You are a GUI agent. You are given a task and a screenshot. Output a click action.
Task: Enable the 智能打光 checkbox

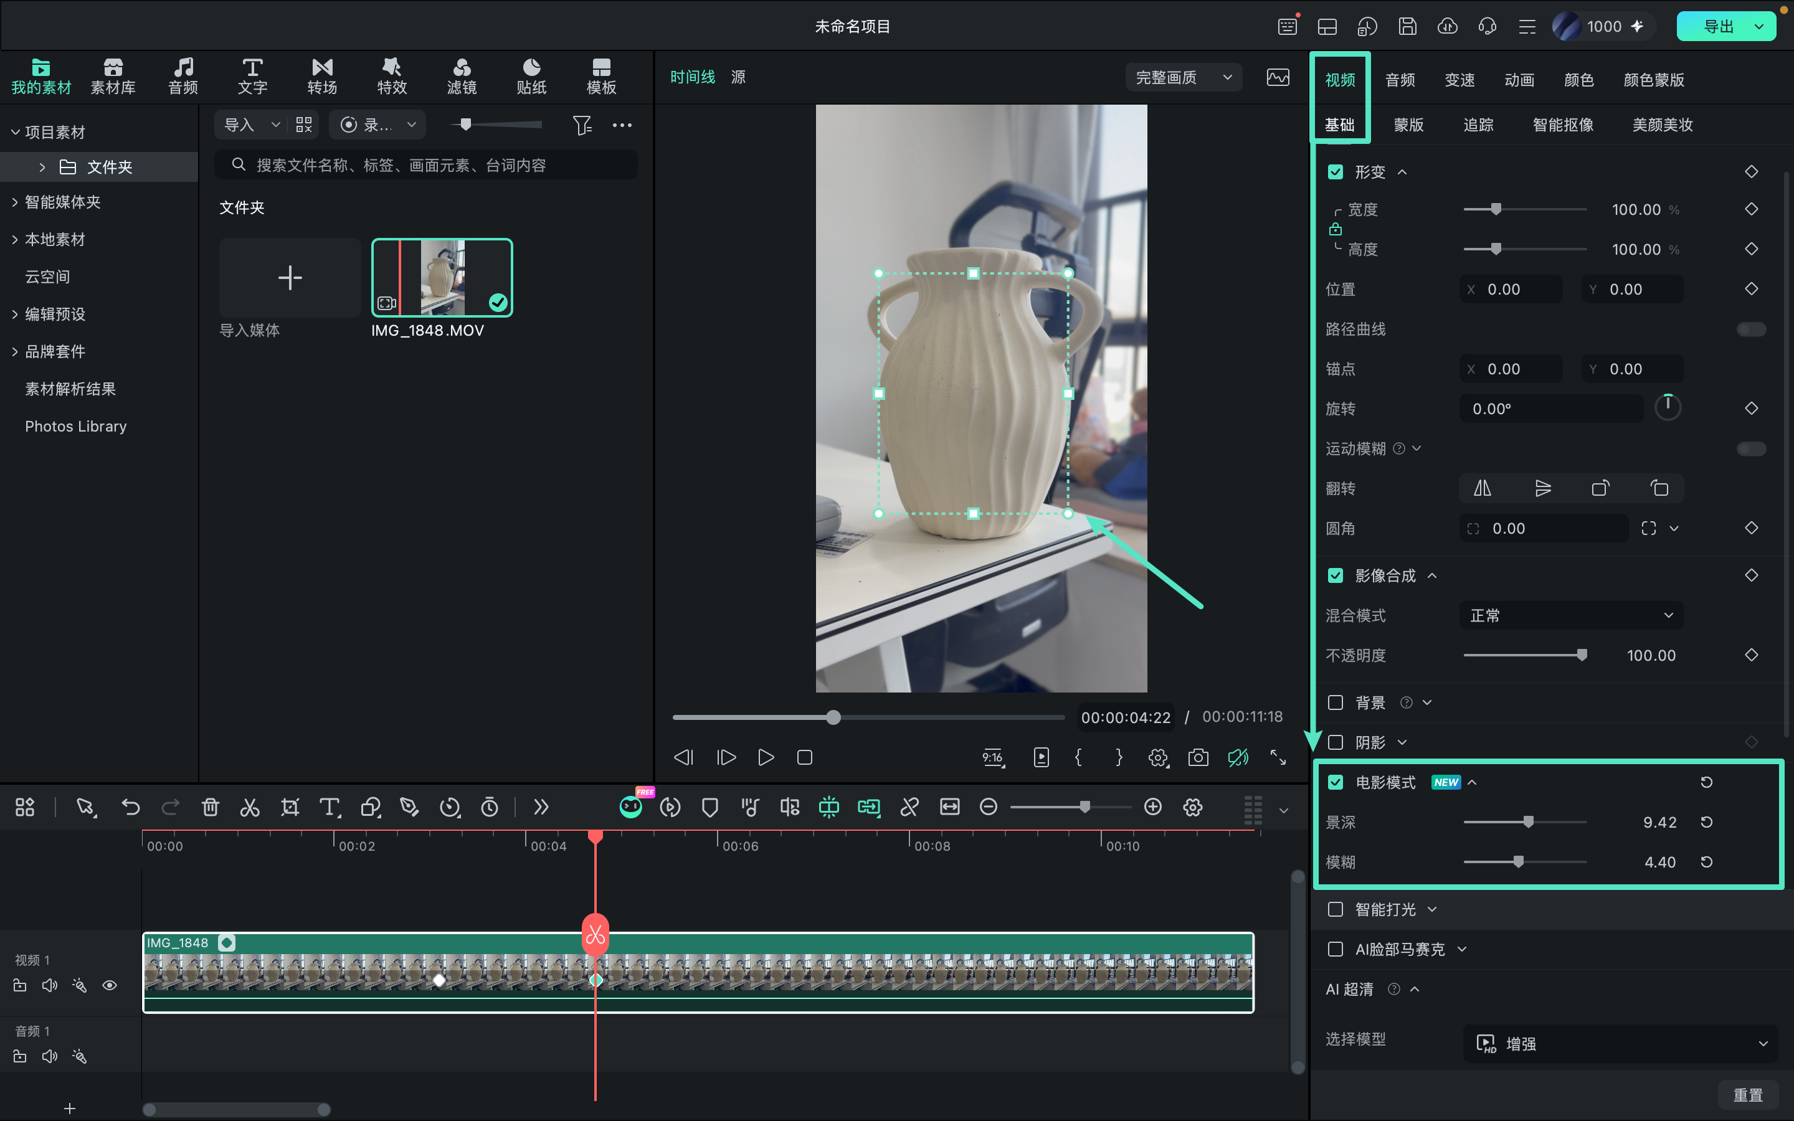(1335, 910)
